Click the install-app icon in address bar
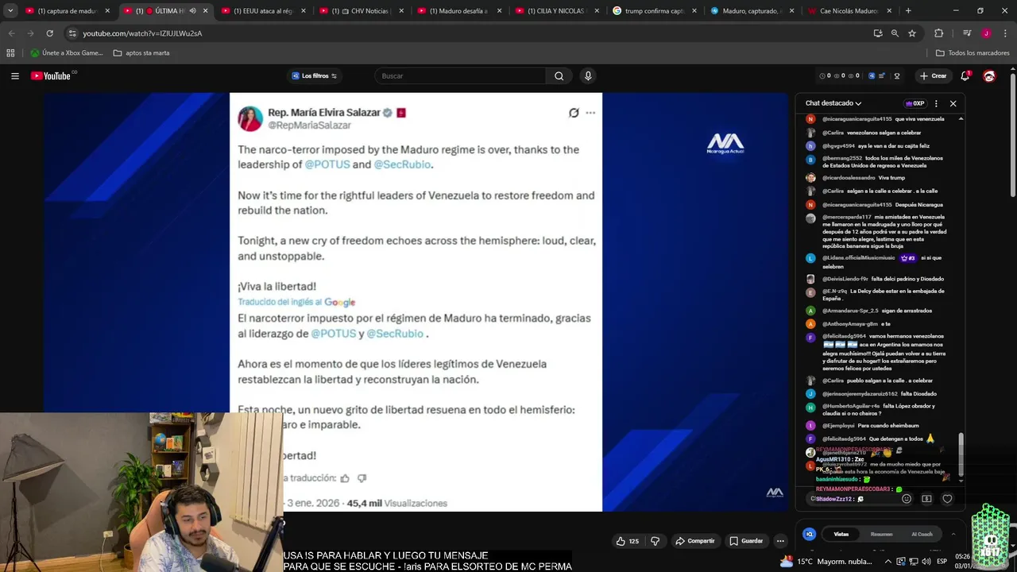Viewport: 1017px width, 572px height. [878, 33]
